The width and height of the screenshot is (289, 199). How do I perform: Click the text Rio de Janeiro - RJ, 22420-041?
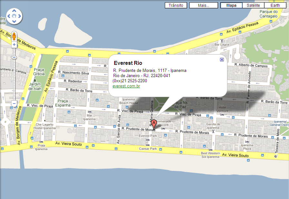pyautogui.click(x=142, y=75)
